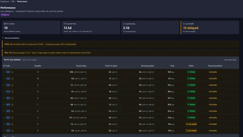The width and height of the screenshot is (243, 137).
Task: Expand the PHX6 lane row chevron
Action: coord(4,131)
